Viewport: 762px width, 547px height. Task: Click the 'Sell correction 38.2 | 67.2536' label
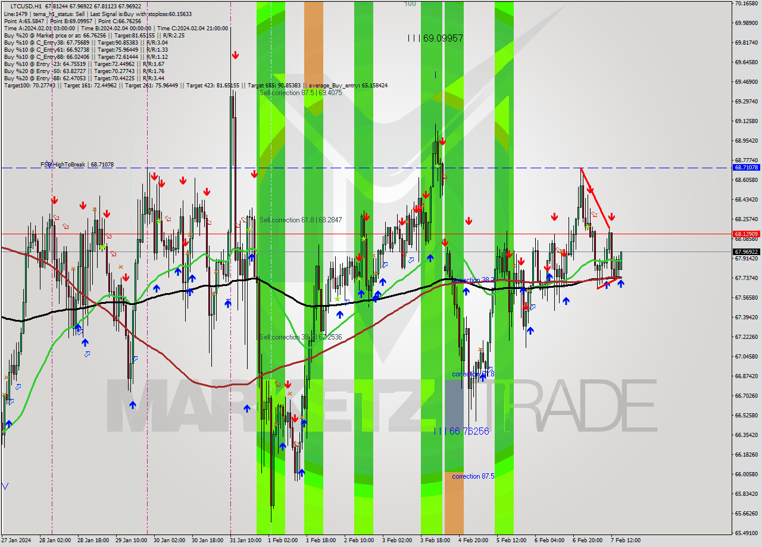(301, 337)
